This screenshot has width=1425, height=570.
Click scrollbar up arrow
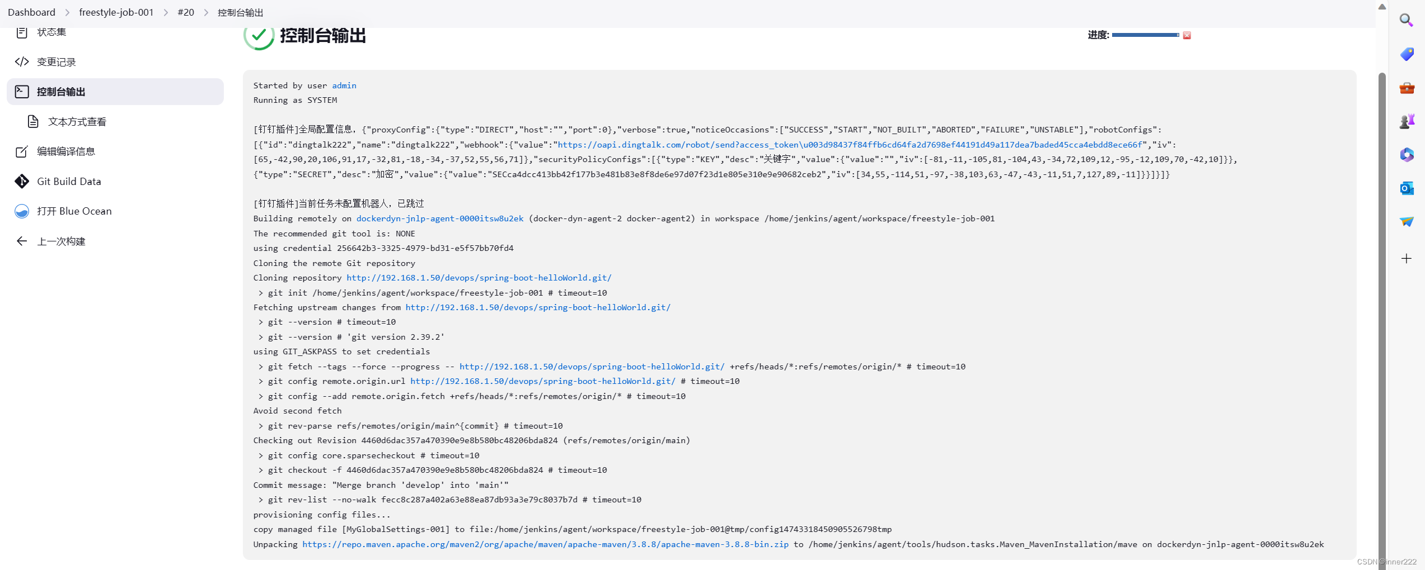[x=1382, y=7]
